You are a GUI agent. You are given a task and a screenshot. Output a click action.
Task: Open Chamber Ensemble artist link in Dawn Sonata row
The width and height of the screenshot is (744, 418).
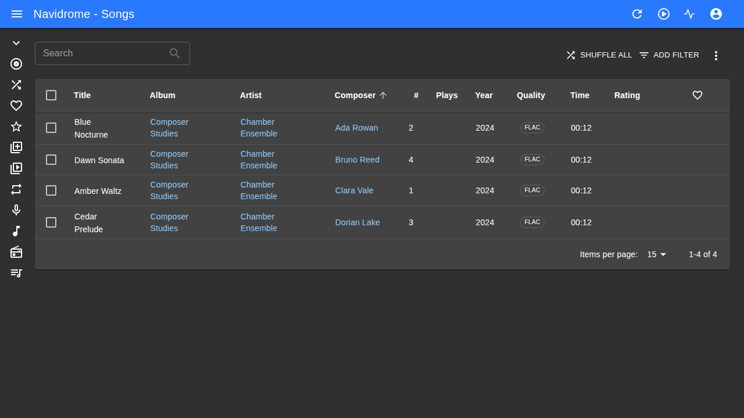tap(259, 160)
